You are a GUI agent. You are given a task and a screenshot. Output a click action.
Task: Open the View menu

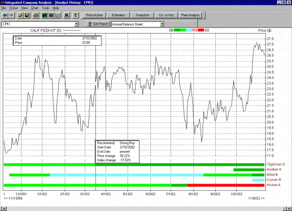pyautogui.click(x=24, y=8)
